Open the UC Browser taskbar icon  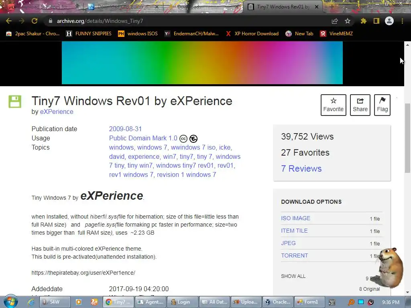tap(94, 302)
